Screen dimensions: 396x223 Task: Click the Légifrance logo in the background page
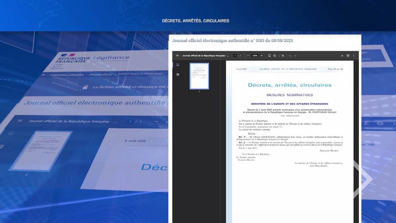[x=111, y=58]
